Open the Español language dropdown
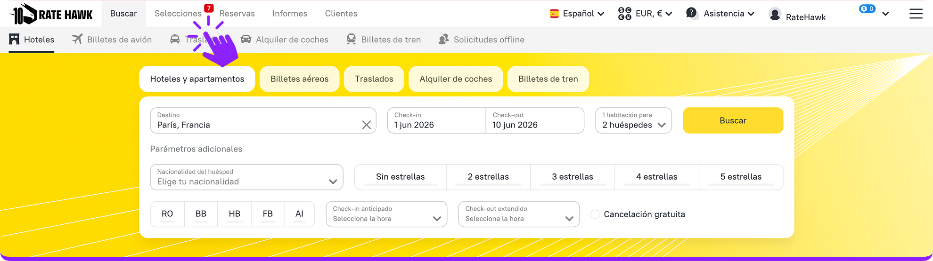The height and width of the screenshot is (261, 933). coord(577,14)
